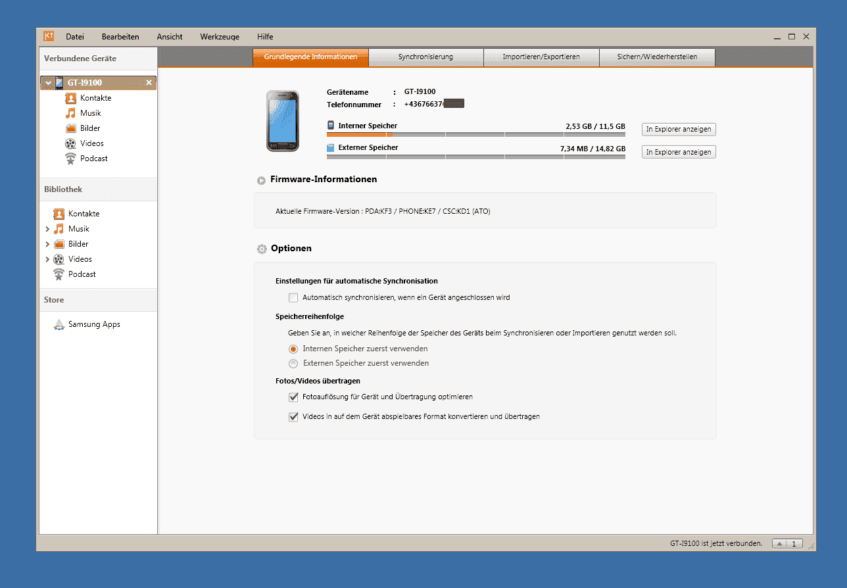847x588 pixels.
Task: Click the Kies logo icon in title bar
Action: [49, 36]
